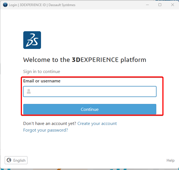Image resolution: width=179 pixels, height=170 pixels.
Task: Click the globe icon beside English
Action: point(9,160)
